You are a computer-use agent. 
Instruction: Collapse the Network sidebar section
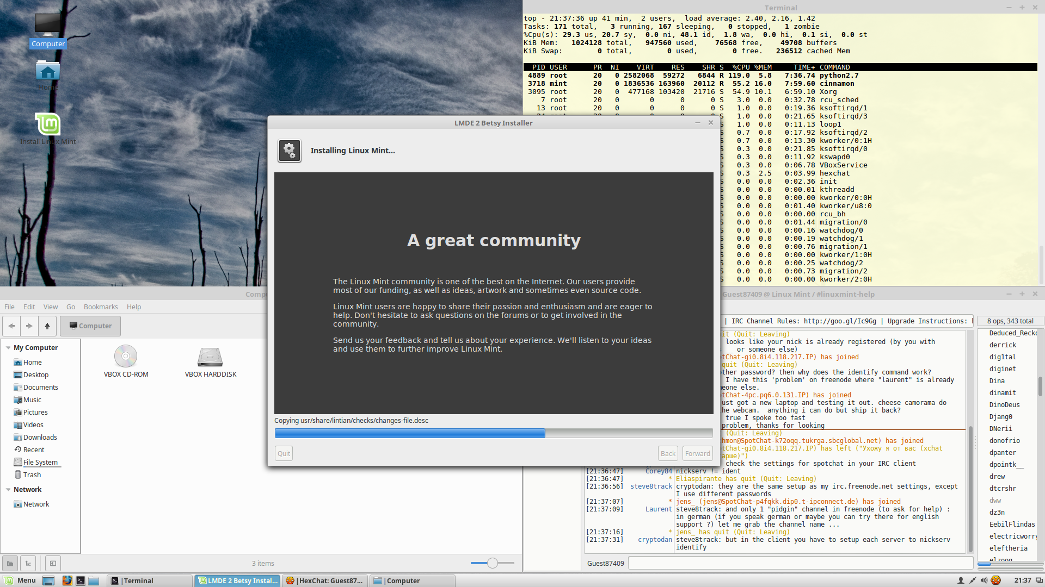[8, 490]
